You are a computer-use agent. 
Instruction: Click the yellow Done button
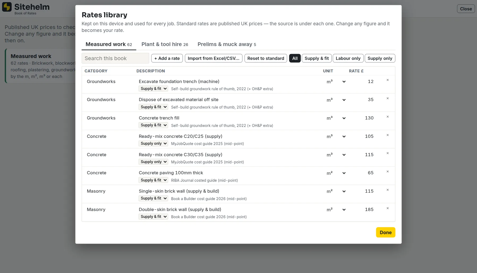point(386,232)
